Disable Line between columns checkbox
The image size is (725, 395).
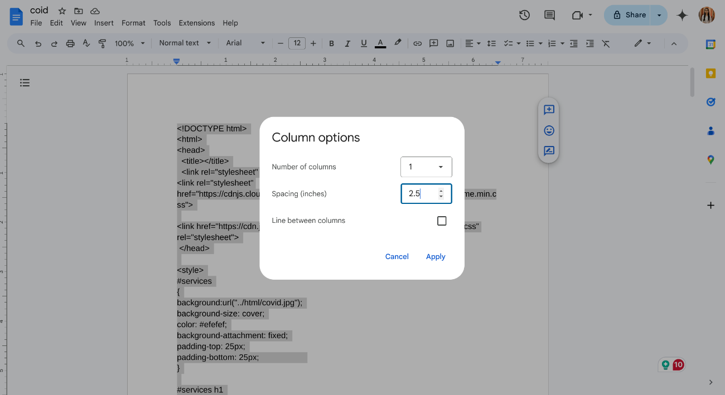[x=442, y=221]
